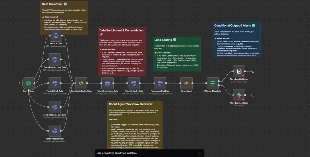Image resolution: width=310 pixels, height=157 pixels.
Task: Click the Fetch LinkedIn Data node
Action: click(x=134, y=83)
